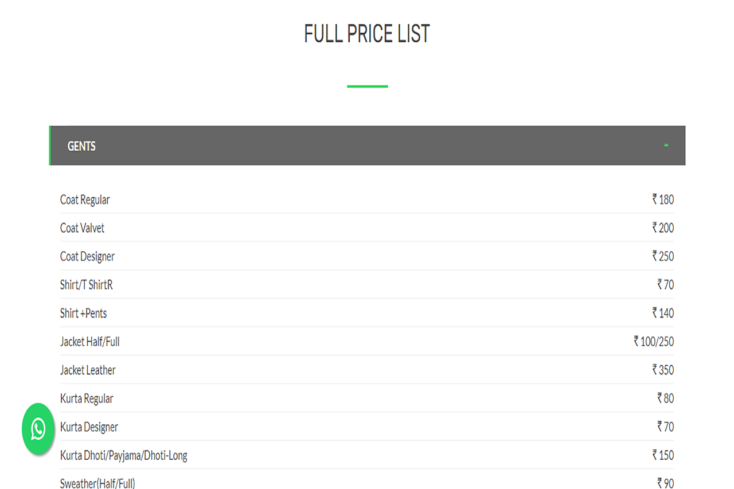
Task: Select the Sweather(Half/Full) item
Action: [367, 482]
